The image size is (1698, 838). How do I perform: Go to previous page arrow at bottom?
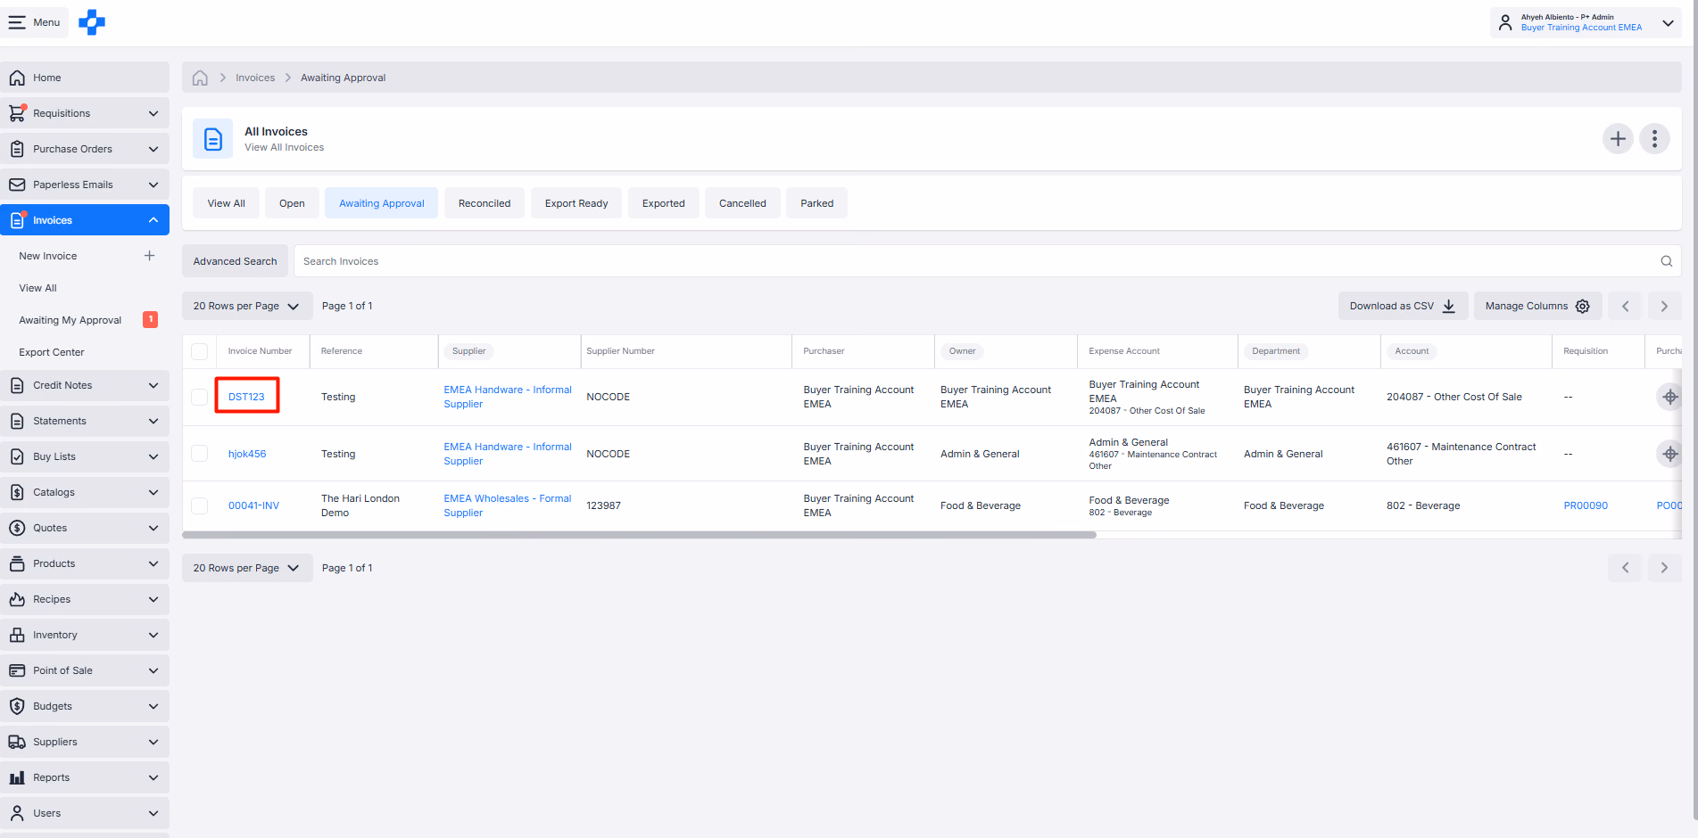point(1625,568)
